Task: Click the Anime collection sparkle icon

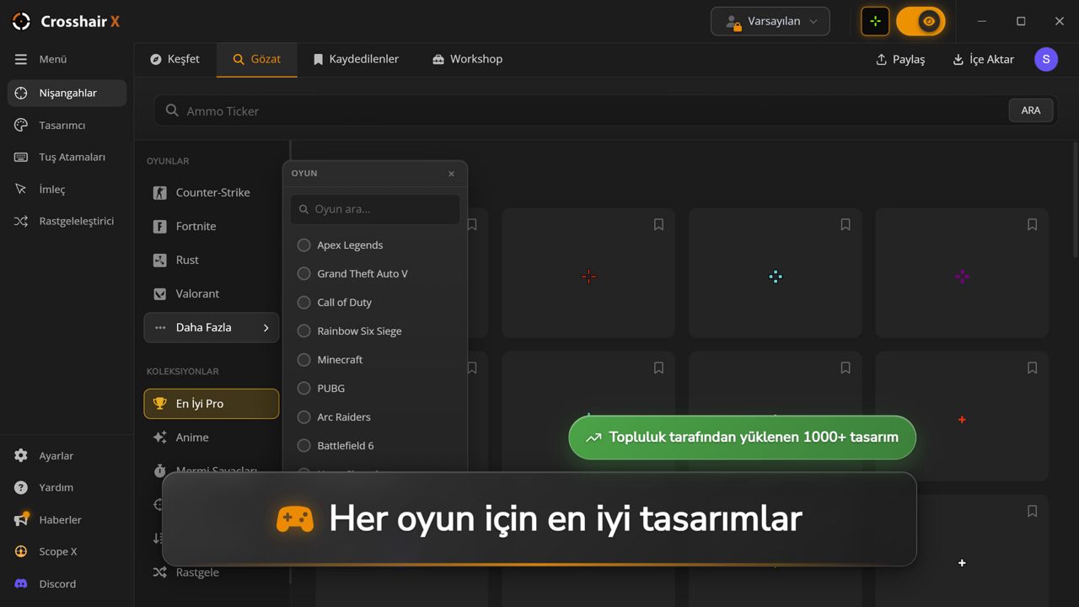Action: point(160,437)
